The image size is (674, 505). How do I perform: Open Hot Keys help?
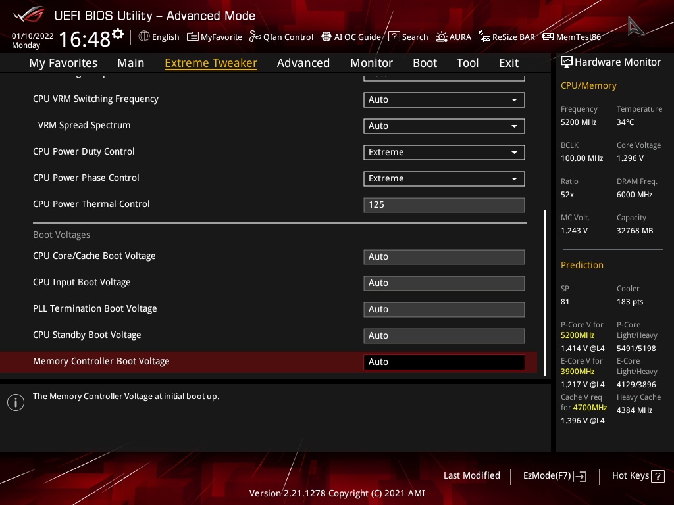coord(638,476)
